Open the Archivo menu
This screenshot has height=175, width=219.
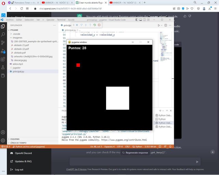point(10,20)
